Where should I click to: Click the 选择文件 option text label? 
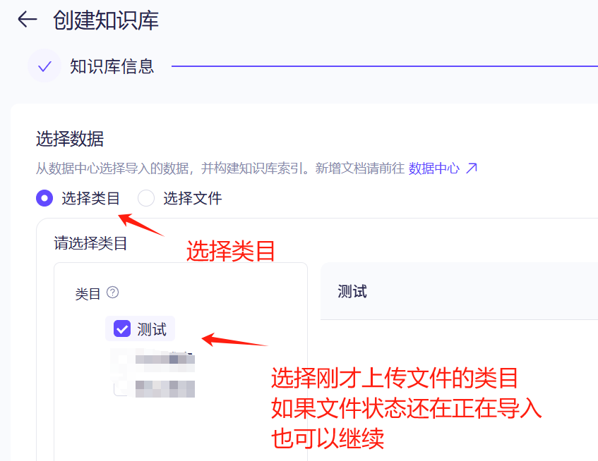coord(193,198)
